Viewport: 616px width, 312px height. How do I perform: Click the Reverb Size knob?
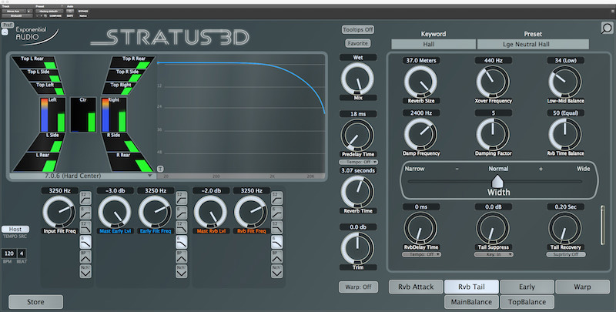[420, 82]
